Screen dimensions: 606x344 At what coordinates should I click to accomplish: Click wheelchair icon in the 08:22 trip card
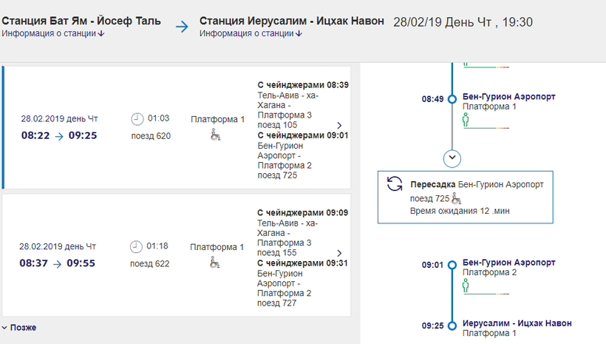pyautogui.click(x=217, y=135)
